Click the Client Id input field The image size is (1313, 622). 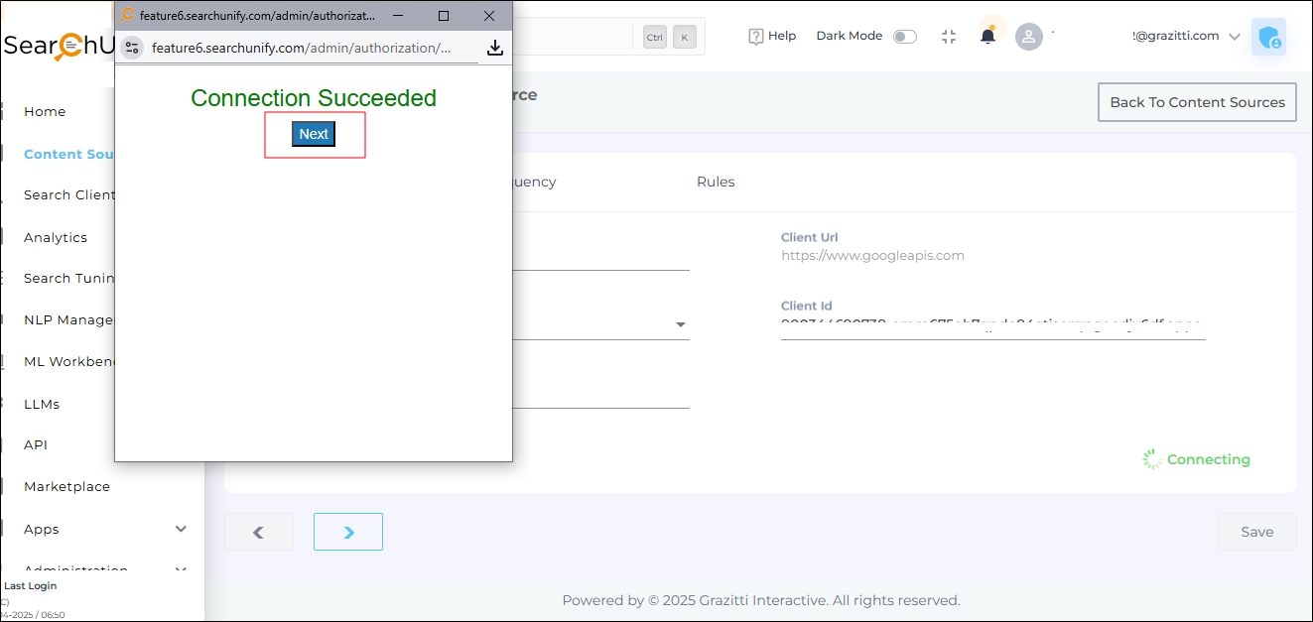(992, 325)
